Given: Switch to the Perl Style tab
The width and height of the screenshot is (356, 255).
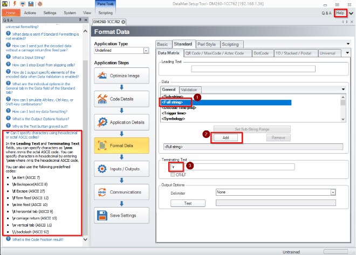Looking at the screenshot, I should [x=191, y=44].
